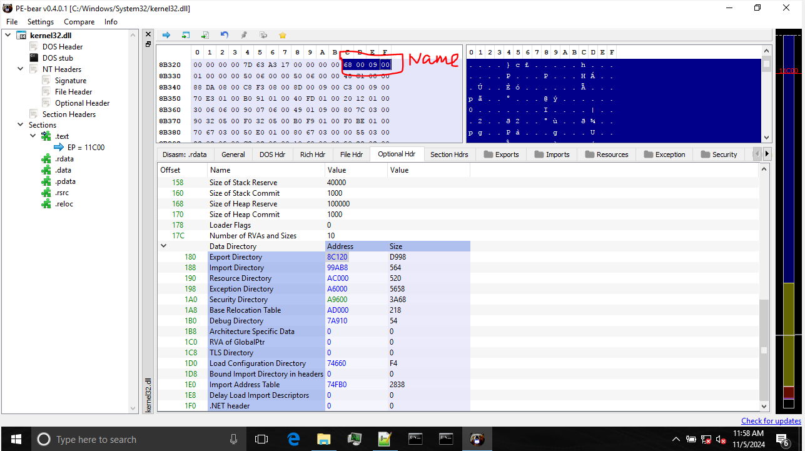Click the .rsrc section puzzle icon
The height and width of the screenshot is (451, 805).
46,193
